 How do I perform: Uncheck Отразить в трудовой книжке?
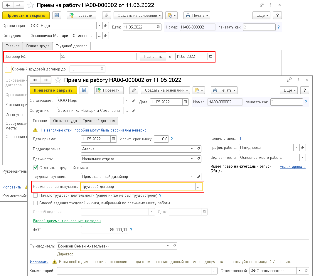click(36, 168)
